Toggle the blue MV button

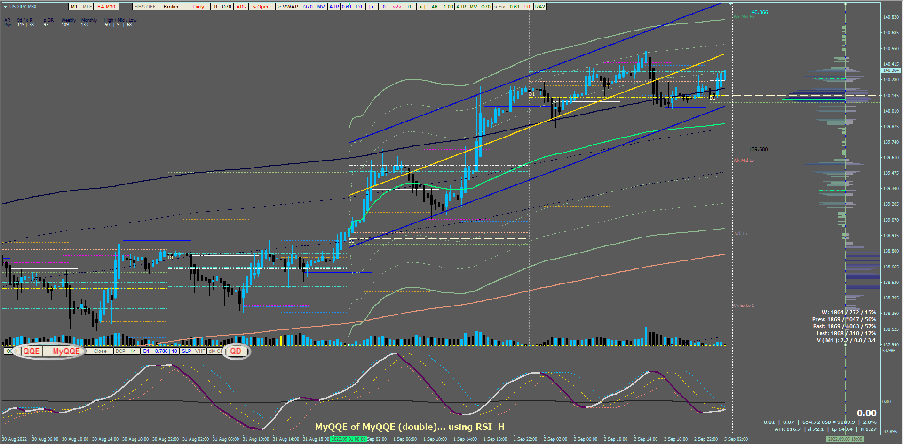point(321,7)
